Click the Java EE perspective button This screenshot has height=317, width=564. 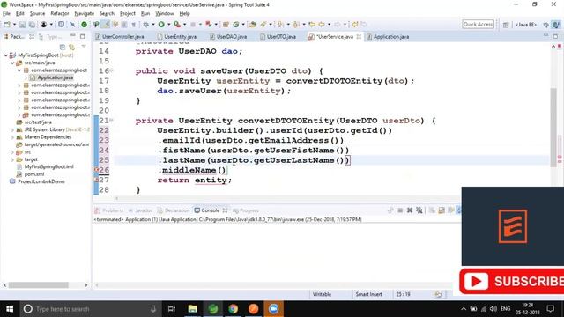[x=526, y=25]
